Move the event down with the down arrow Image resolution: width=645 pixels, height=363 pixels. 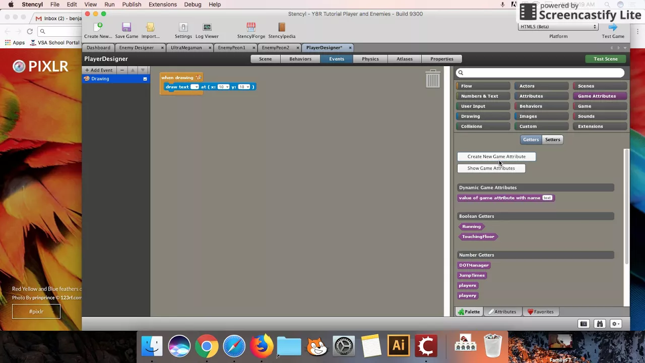coord(143,70)
